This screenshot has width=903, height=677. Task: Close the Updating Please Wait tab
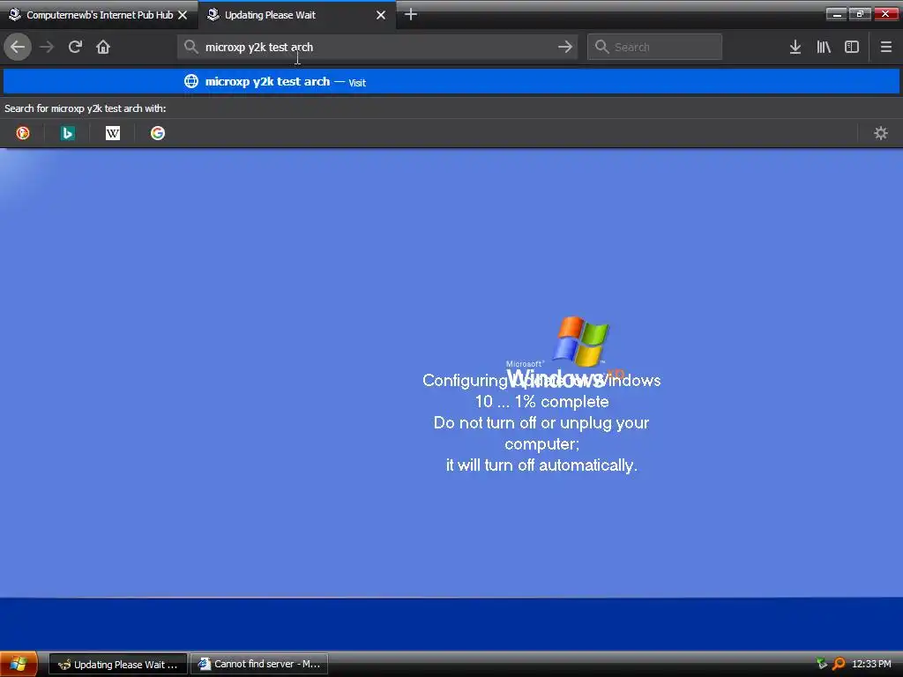tap(381, 15)
